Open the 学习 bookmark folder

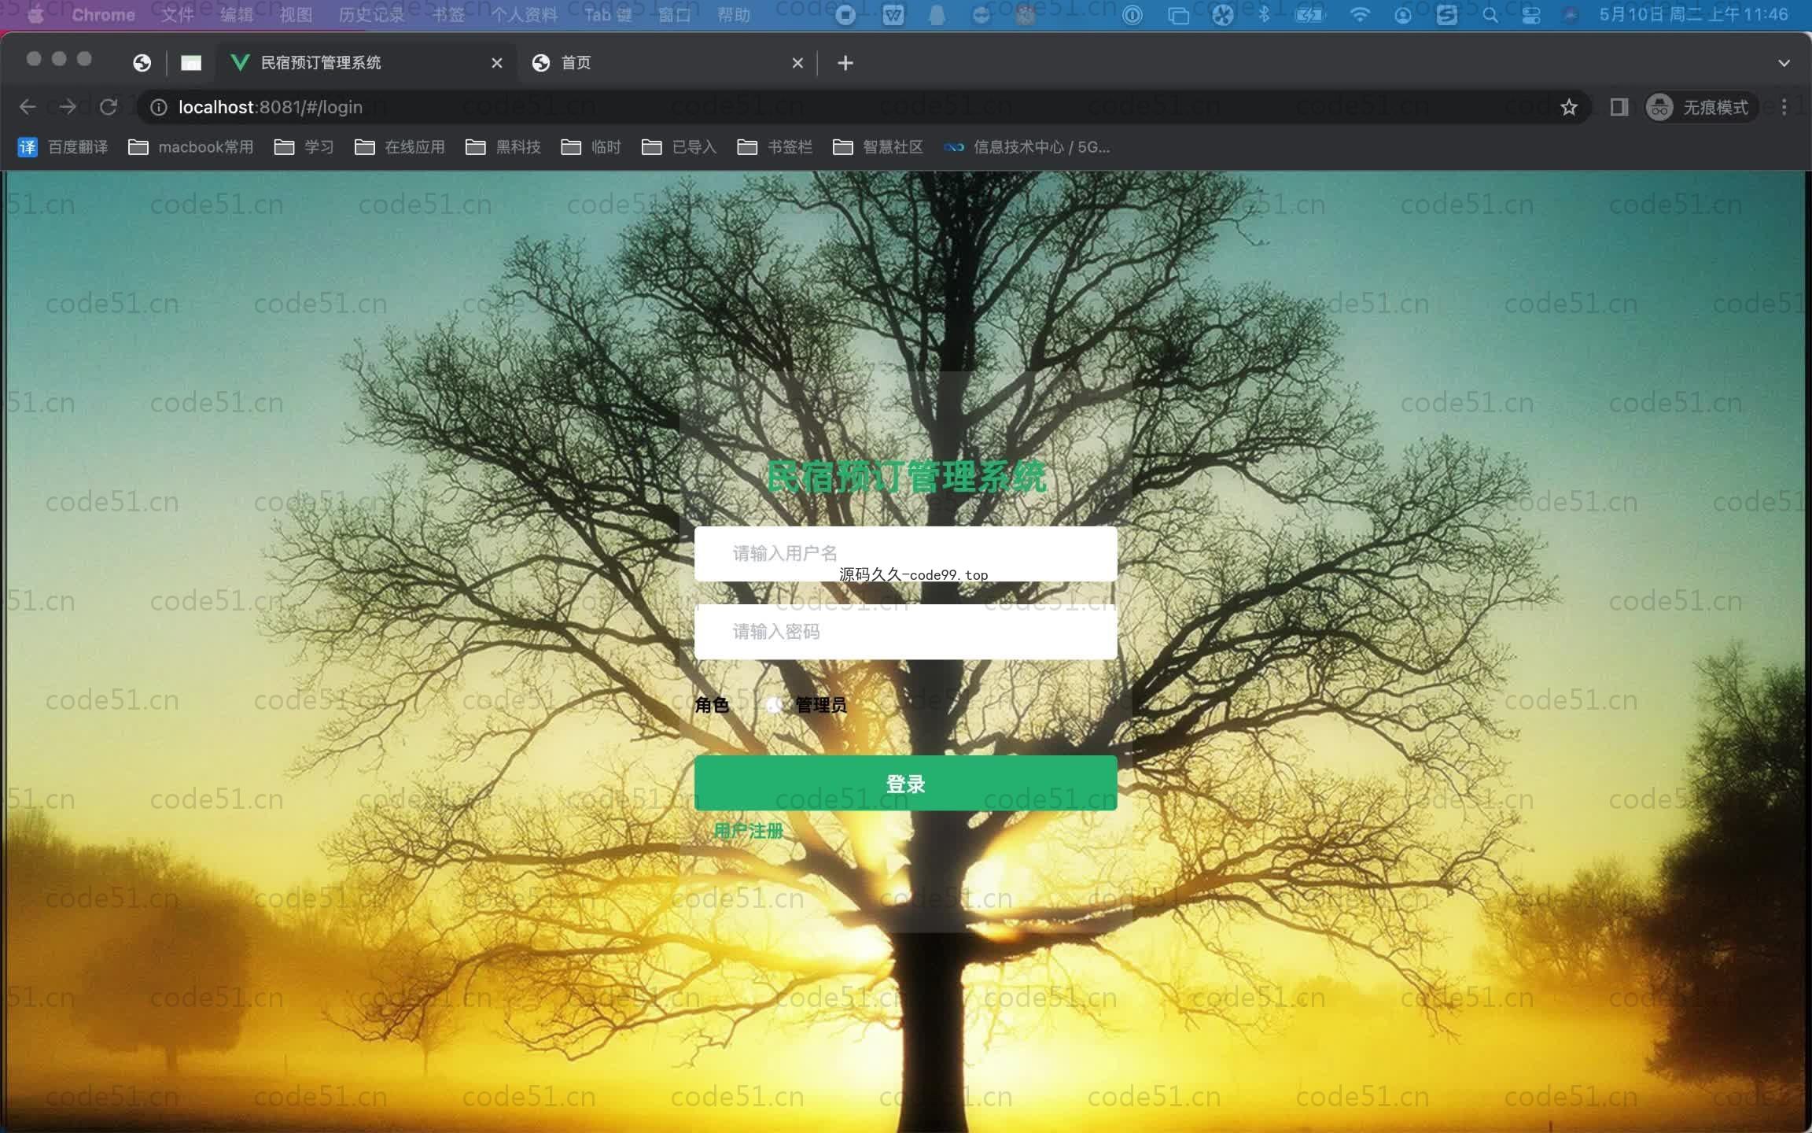click(x=304, y=147)
